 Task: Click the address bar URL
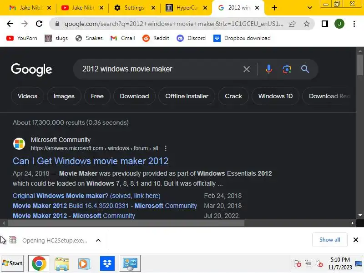tap(174, 24)
